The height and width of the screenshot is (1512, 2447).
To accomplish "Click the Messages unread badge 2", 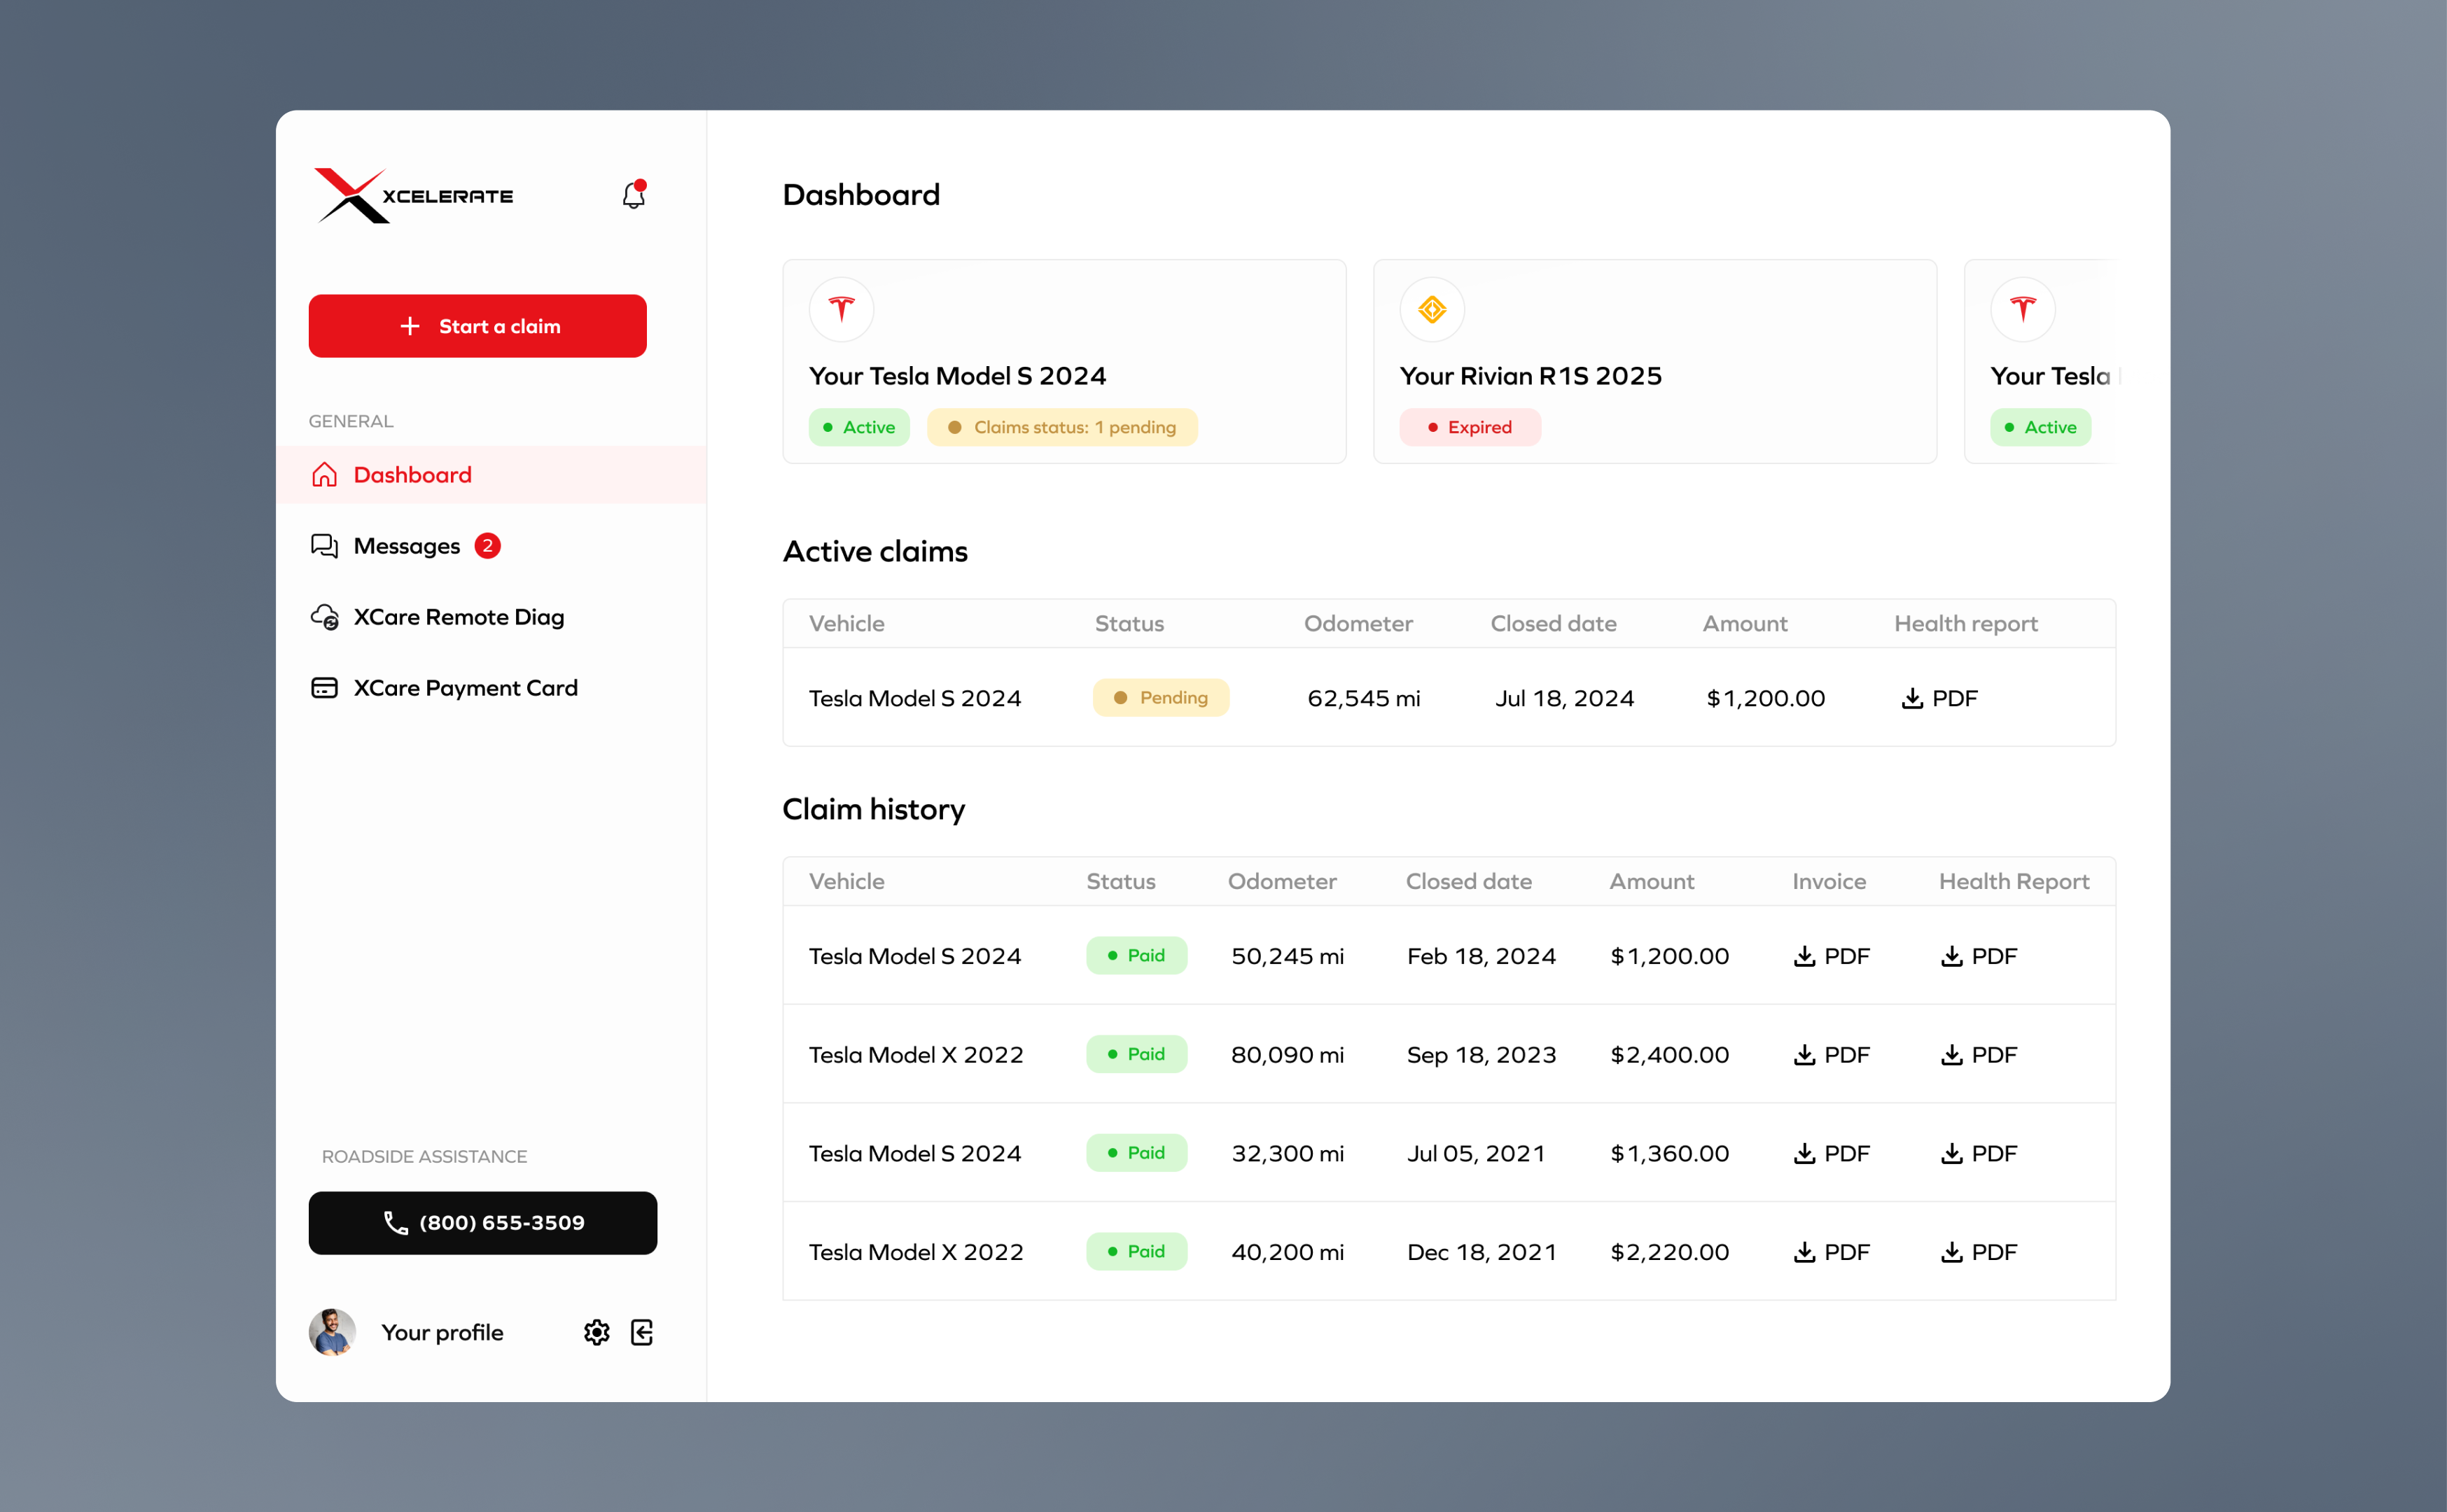I will pos(488,546).
